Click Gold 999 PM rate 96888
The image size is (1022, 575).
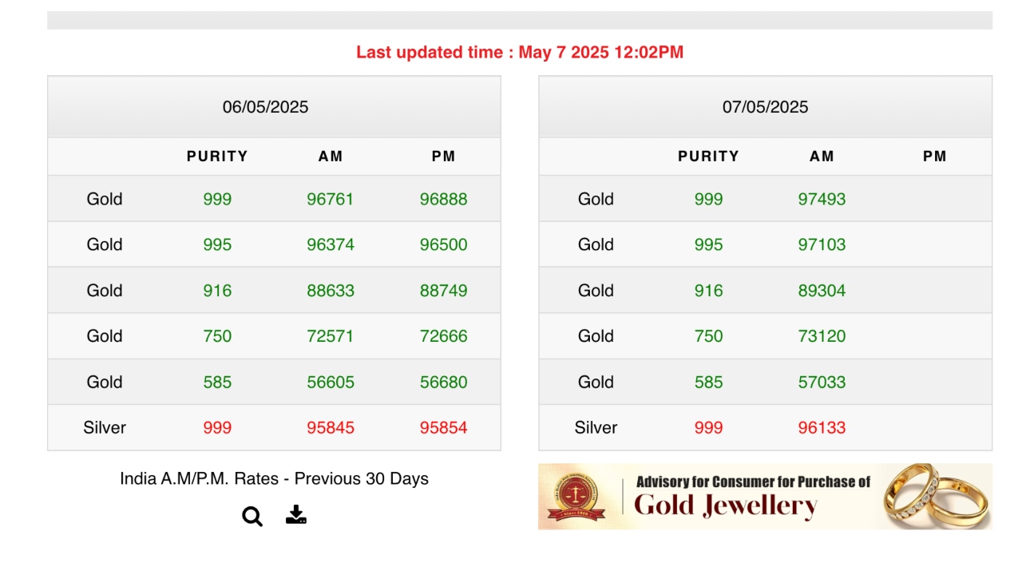443,199
